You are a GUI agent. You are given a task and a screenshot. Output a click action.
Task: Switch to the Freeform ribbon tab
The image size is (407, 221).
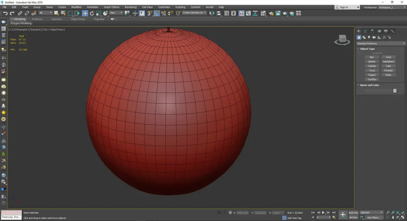(37, 19)
